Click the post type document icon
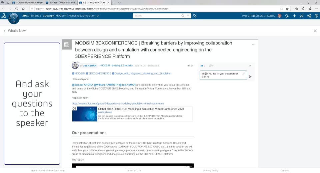The width and height of the screenshot is (320, 173). 67,44
